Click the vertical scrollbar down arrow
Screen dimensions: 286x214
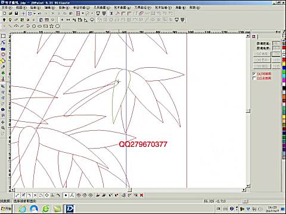coord(248,186)
